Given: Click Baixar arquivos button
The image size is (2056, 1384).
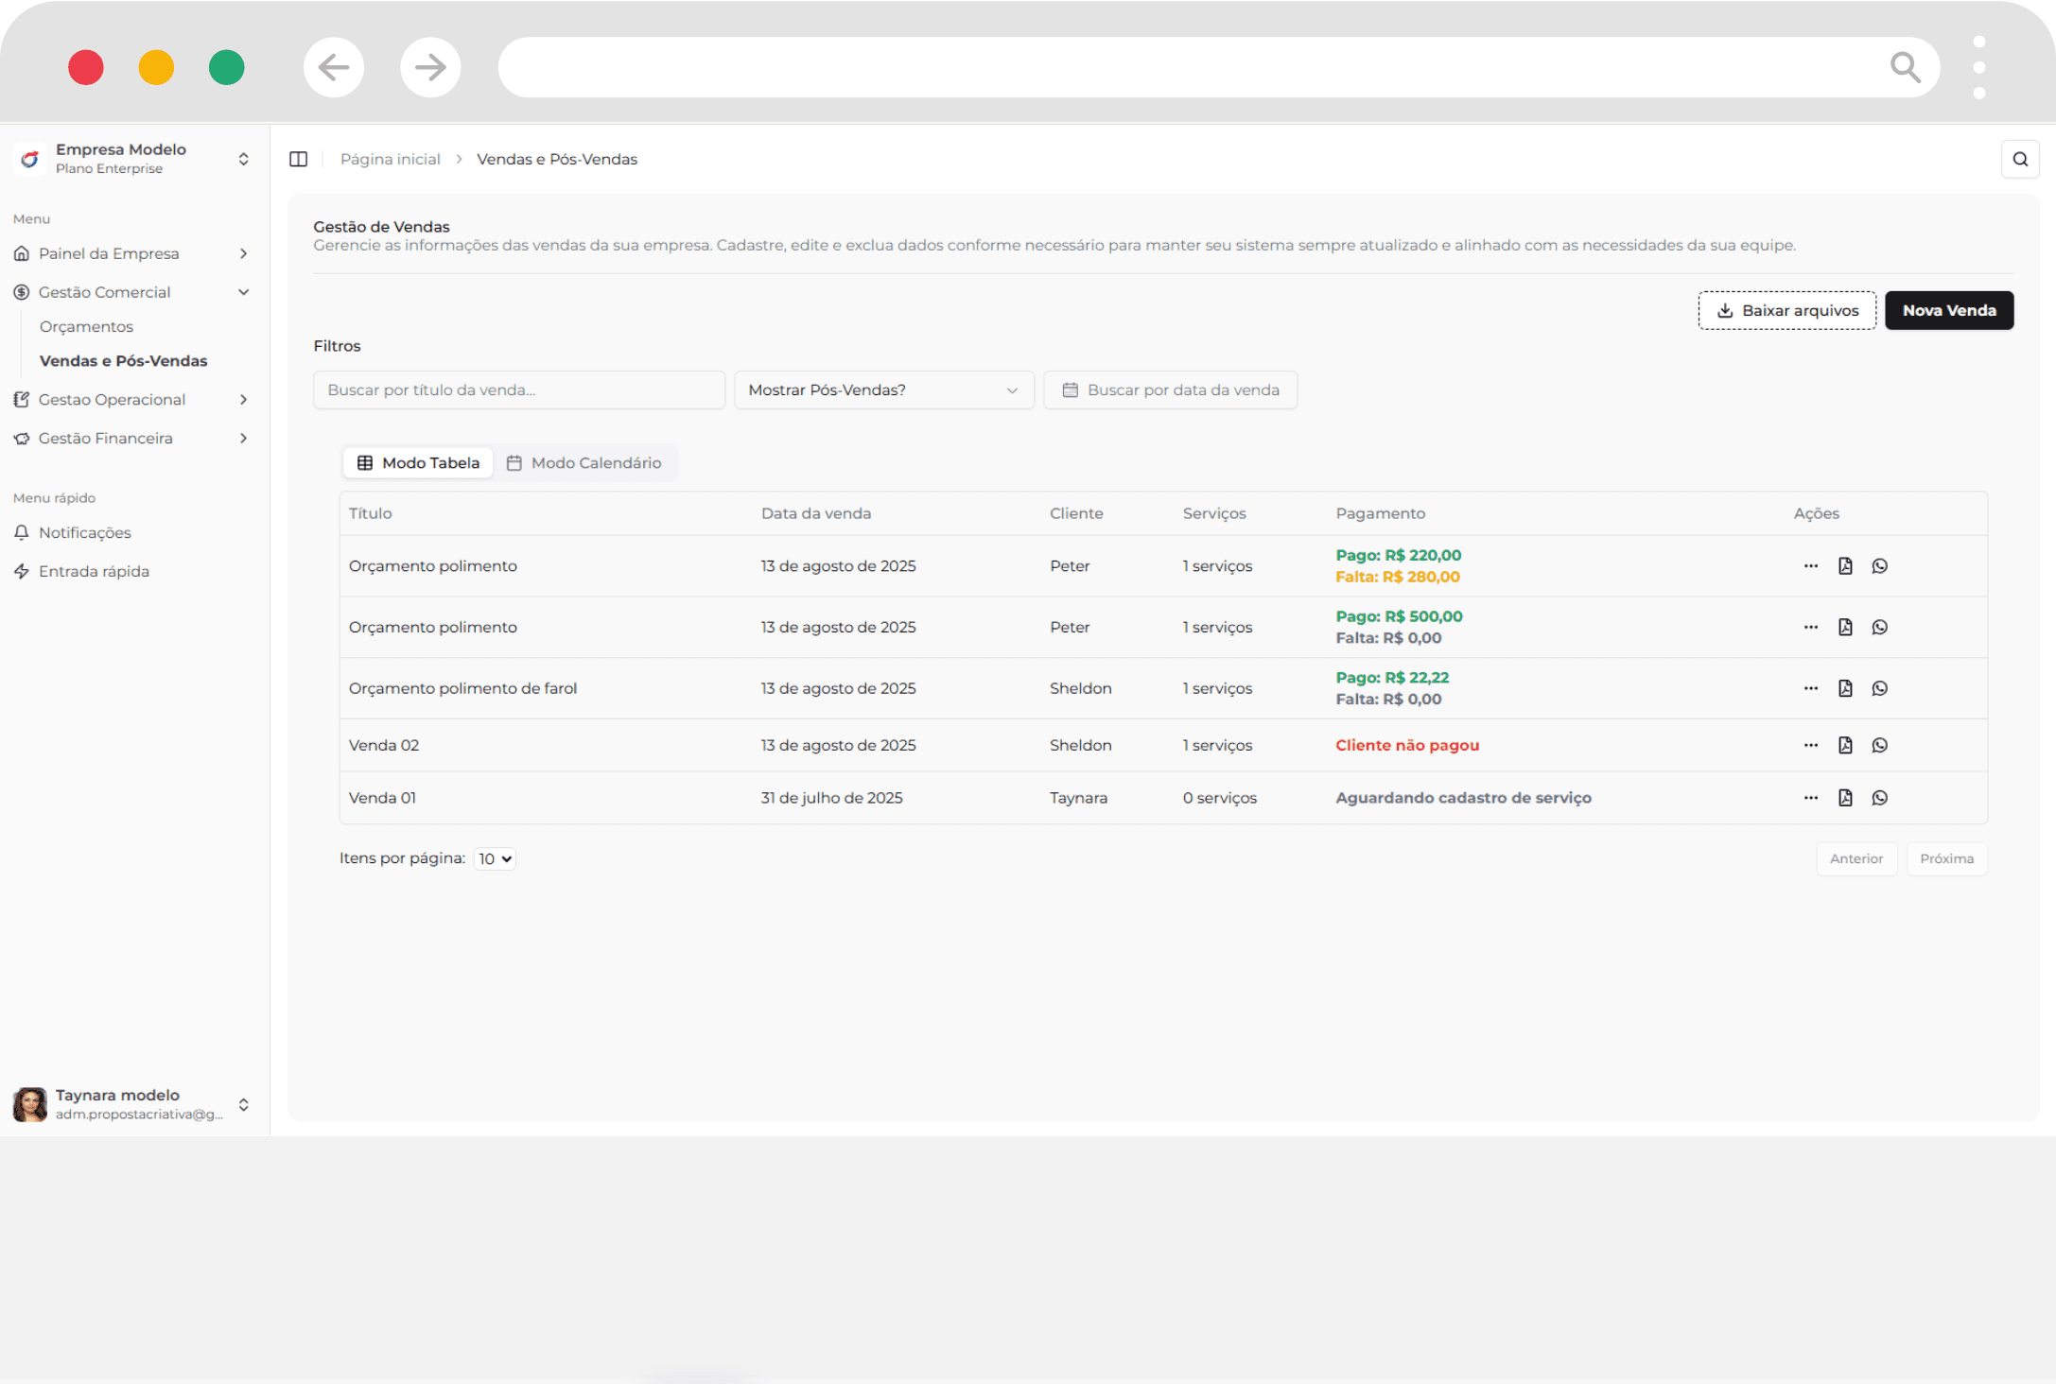Looking at the screenshot, I should tap(1786, 310).
